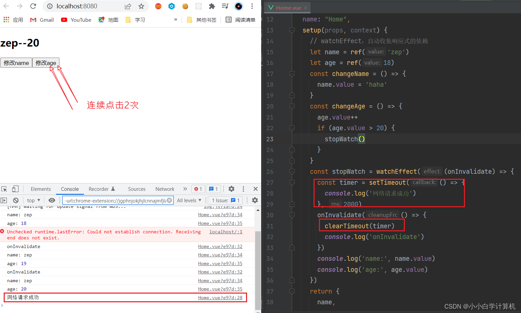Collapse the setup function at line 13
The height and width of the screenshot is (313, 521).
pyautogui.click(x=292, y=30)
